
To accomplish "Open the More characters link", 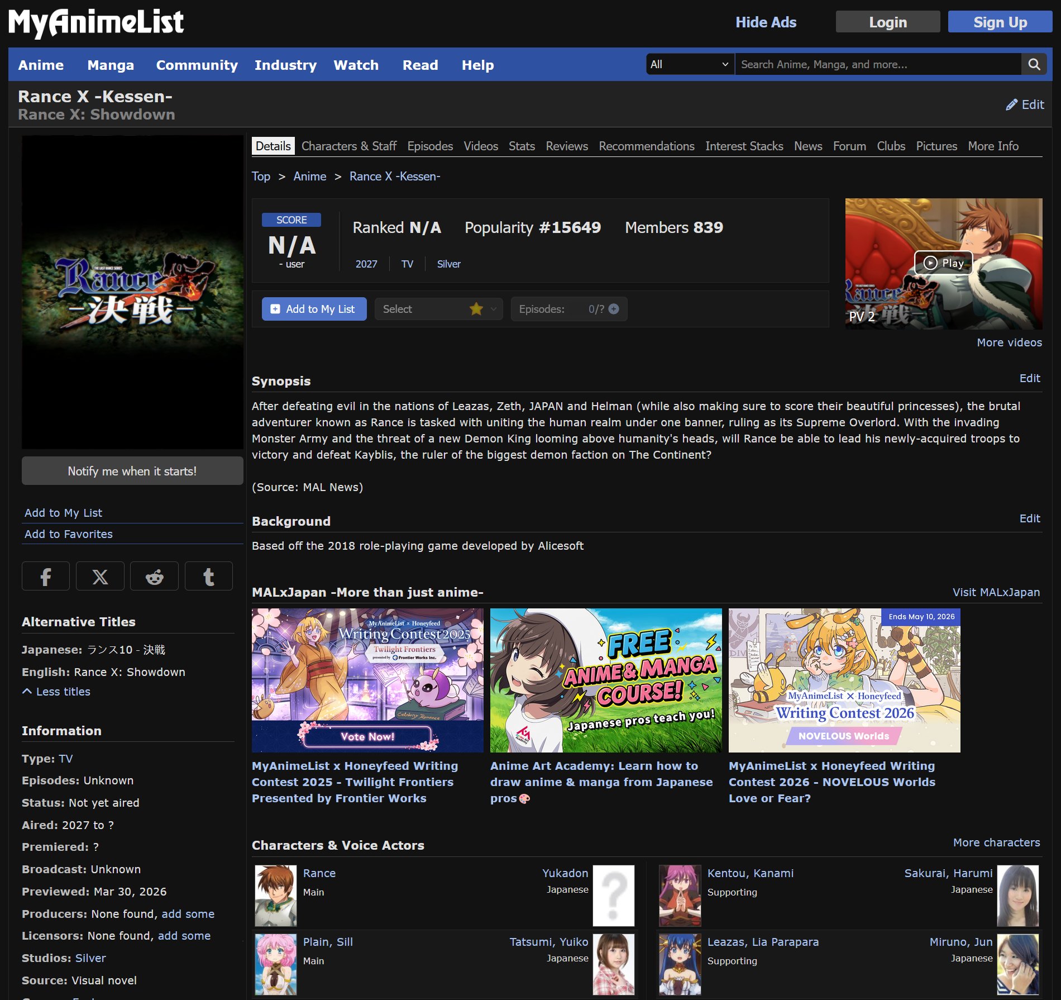I will (x=996, y=842).
